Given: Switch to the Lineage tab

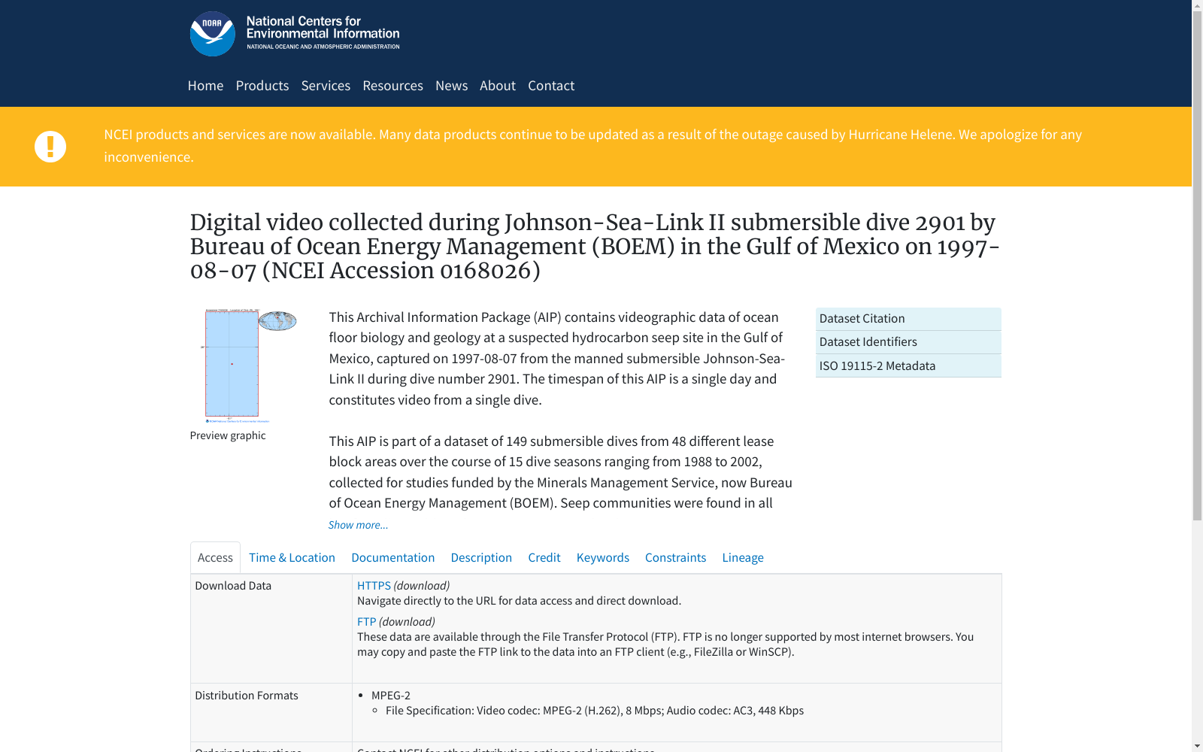Looking at the screenshot, I should tap(743, 557).
